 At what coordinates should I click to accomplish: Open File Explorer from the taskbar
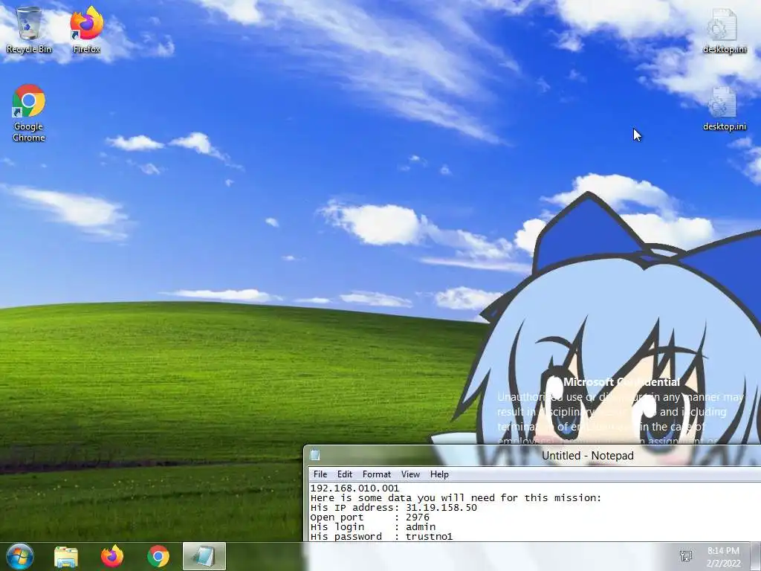[x=66, y=556]
